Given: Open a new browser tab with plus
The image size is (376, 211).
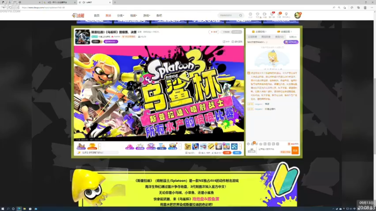Looking at the screenshot, I should click(x=115, y=2).
